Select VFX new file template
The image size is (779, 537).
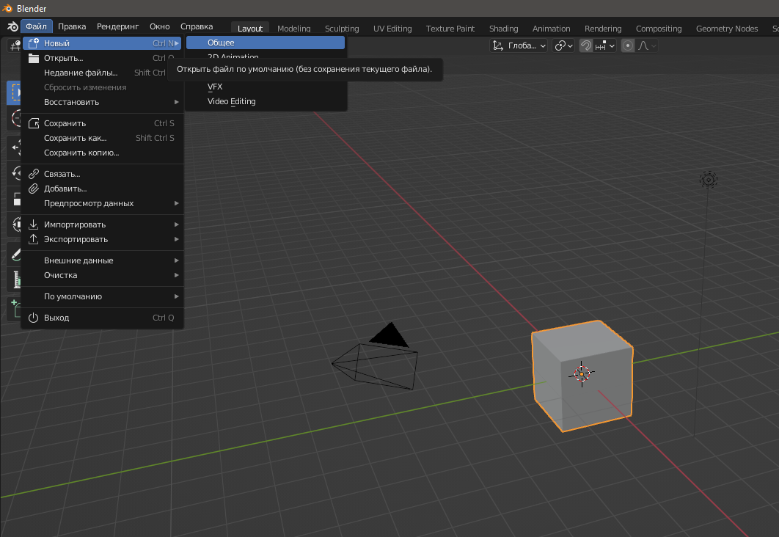coord(266,87)
